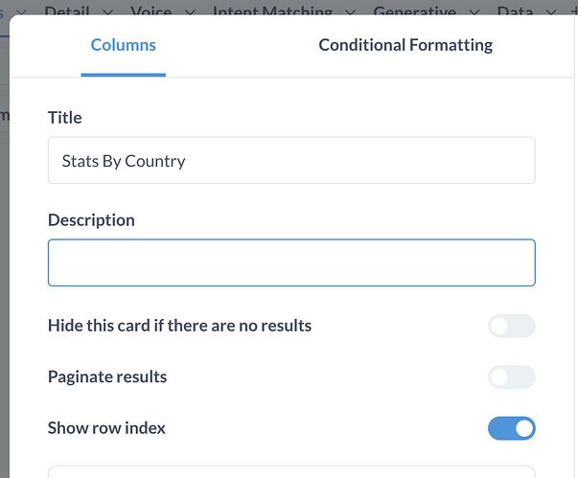Image resolution: width=578 pixels, height=478 pixels.
Task: Go to the Intent Matching tab
Action: [x=271, y=11]
